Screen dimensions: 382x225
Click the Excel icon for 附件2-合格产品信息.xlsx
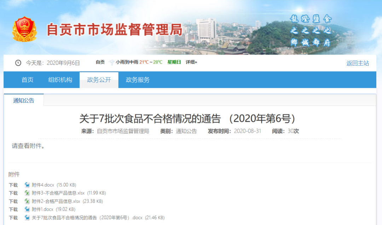pyautogui.click(x=27, y=201)
